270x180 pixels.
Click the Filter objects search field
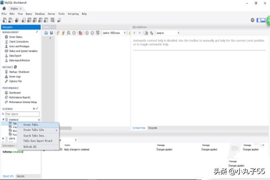click(x=22, y=114)
